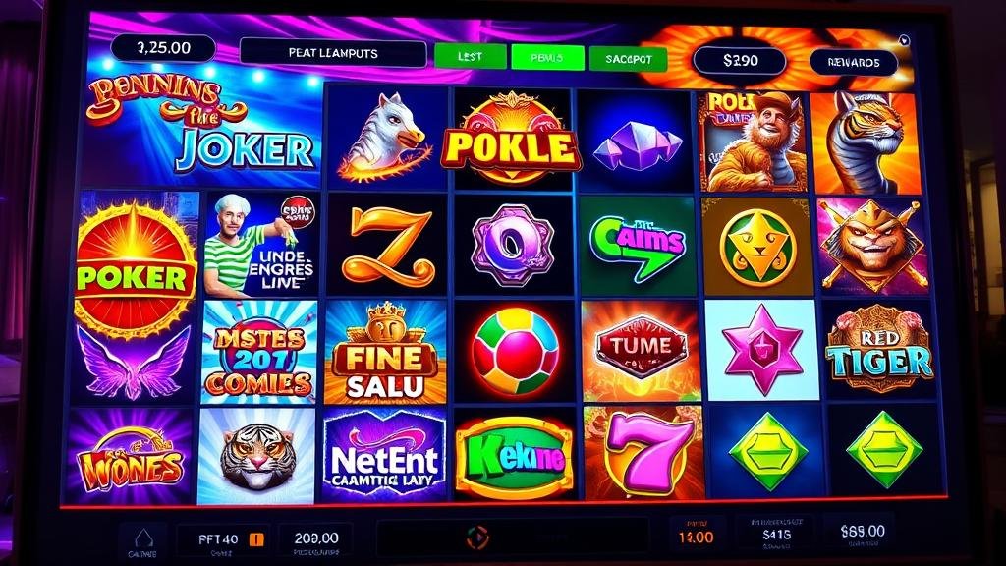Image resolution: width=1006 pixels, height=566 pixels.
Task: Click the PEAT LEAMPUTS search field
Action: click(x=333, y=53)
